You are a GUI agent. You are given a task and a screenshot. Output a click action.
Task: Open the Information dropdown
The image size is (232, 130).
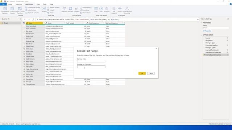(x=86, y=13)
